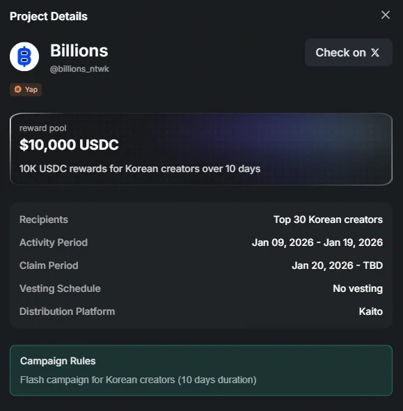Screen dimensions: 403x411
Task: Click the Campaign Rules heading
Action: (58, 361)
